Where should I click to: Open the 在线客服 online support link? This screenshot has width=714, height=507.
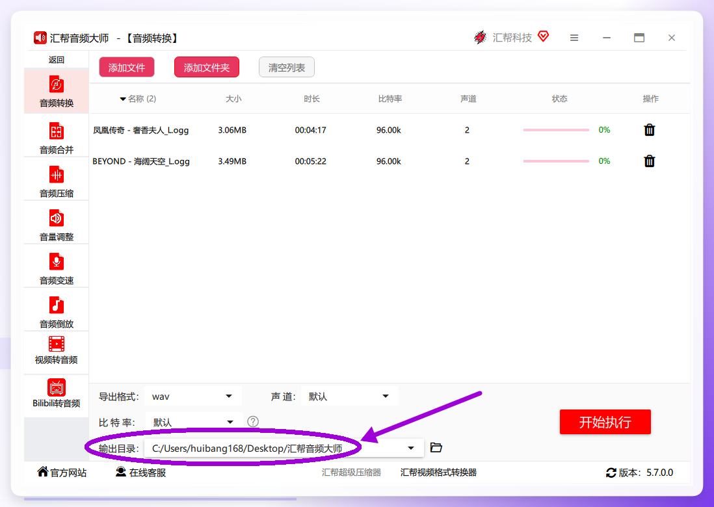[x=140, y=473]
